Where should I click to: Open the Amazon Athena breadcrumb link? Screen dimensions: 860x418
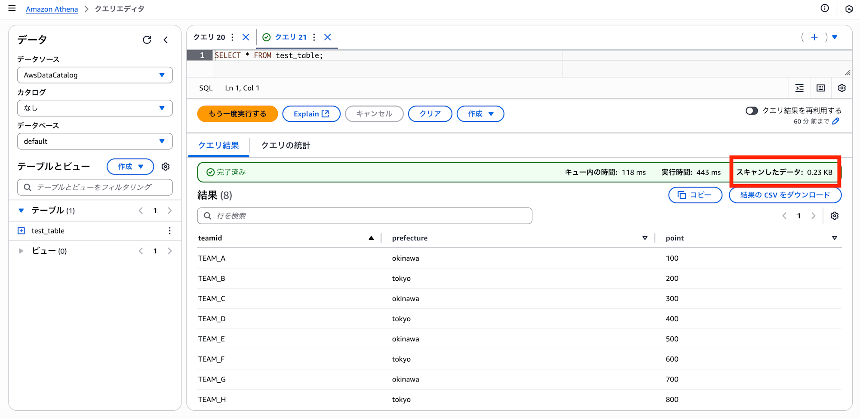coord(52,9)
